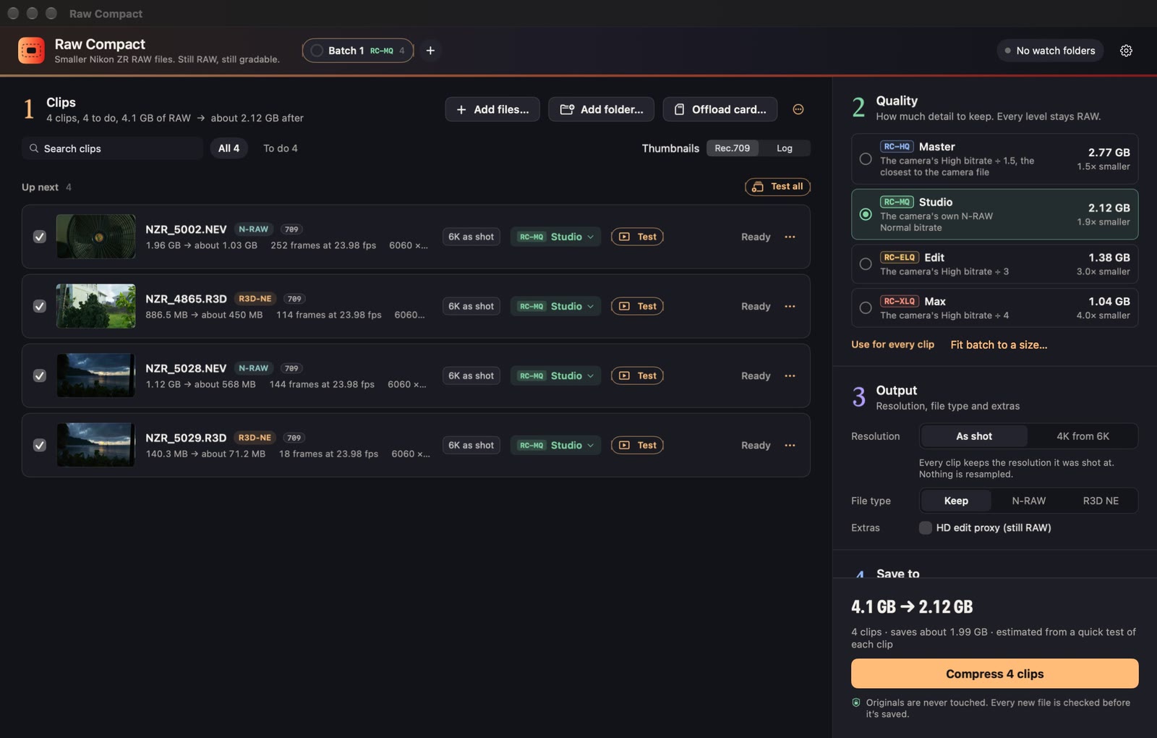Viewport: 1157px width, 738px height.
Task: Open the ellipsis menu for NZR_5002.NEV
Action: [790, 237]
